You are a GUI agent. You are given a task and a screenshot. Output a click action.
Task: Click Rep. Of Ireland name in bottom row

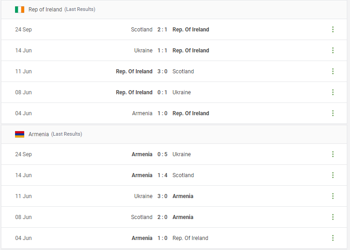click(x=190, y=238)
